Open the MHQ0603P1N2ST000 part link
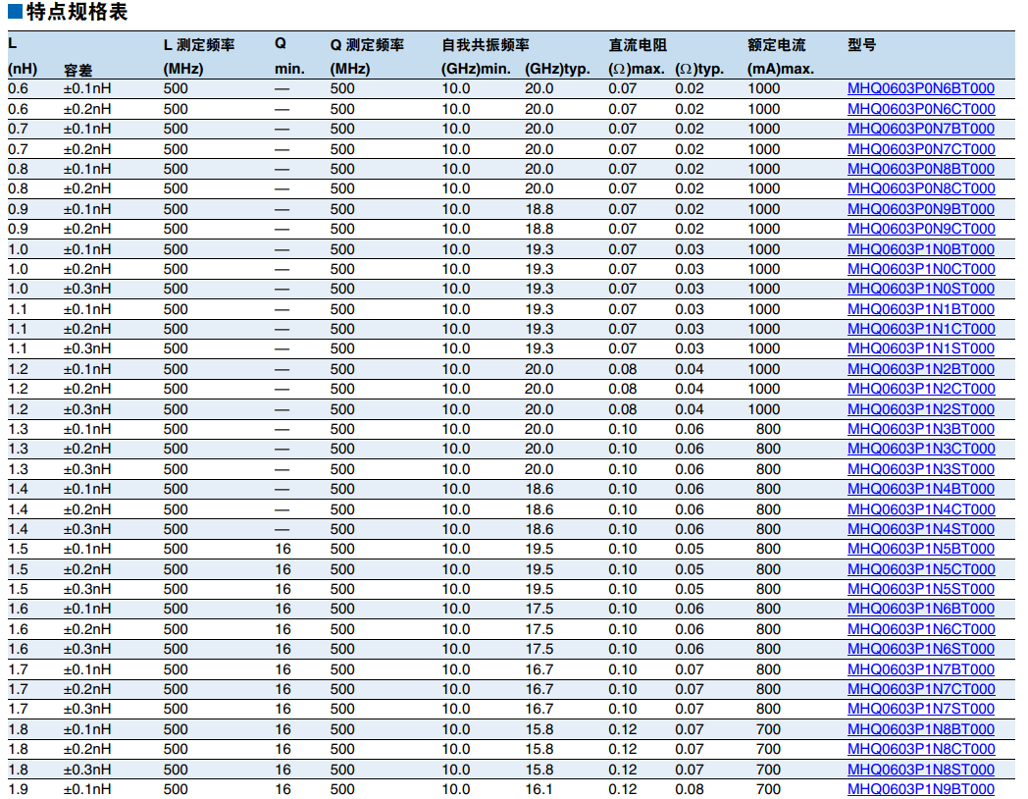 [x=921, y=408]
